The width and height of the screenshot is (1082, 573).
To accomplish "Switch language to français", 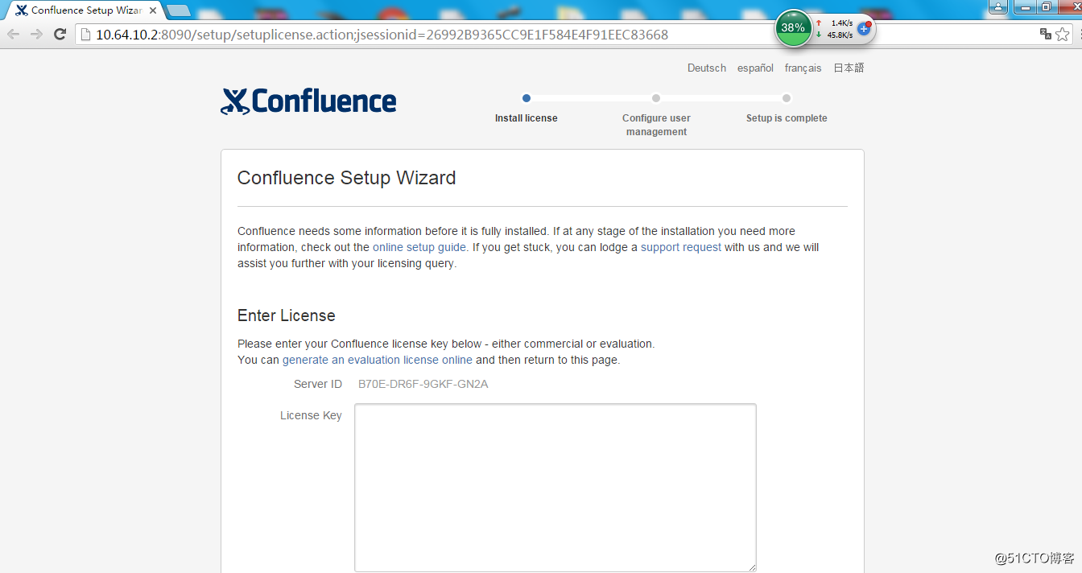I will pos(803,68).
